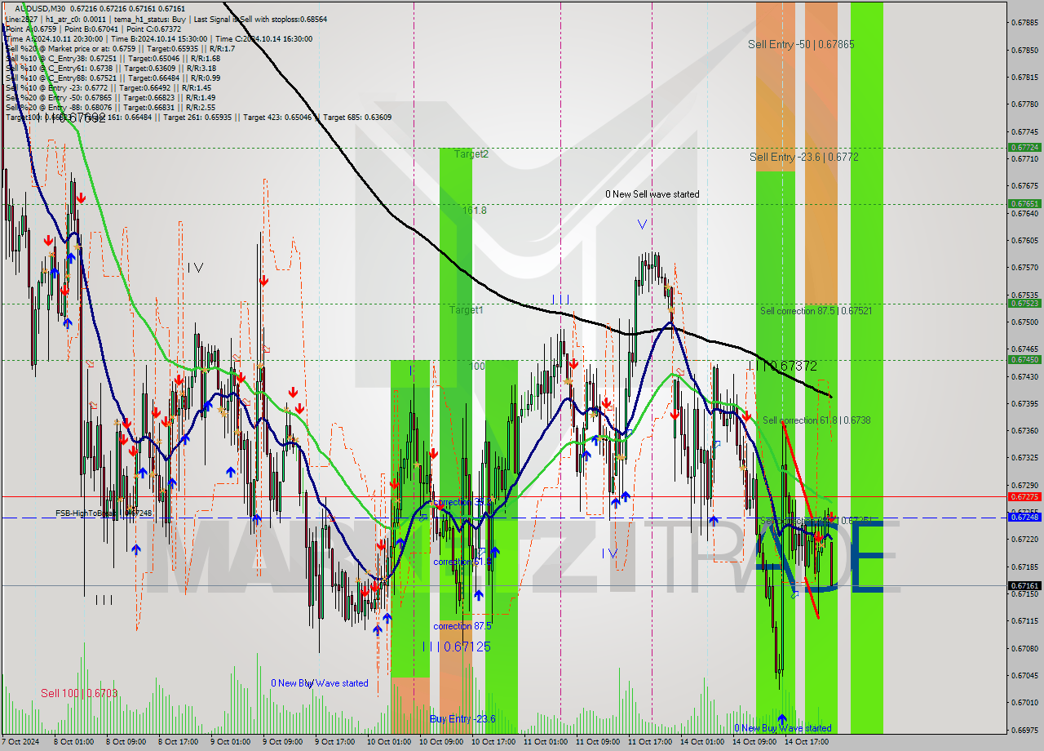
Task: Click the 'FSB-HighToBreak' line label
Action: pyautogui.click(x=104, y=513)
